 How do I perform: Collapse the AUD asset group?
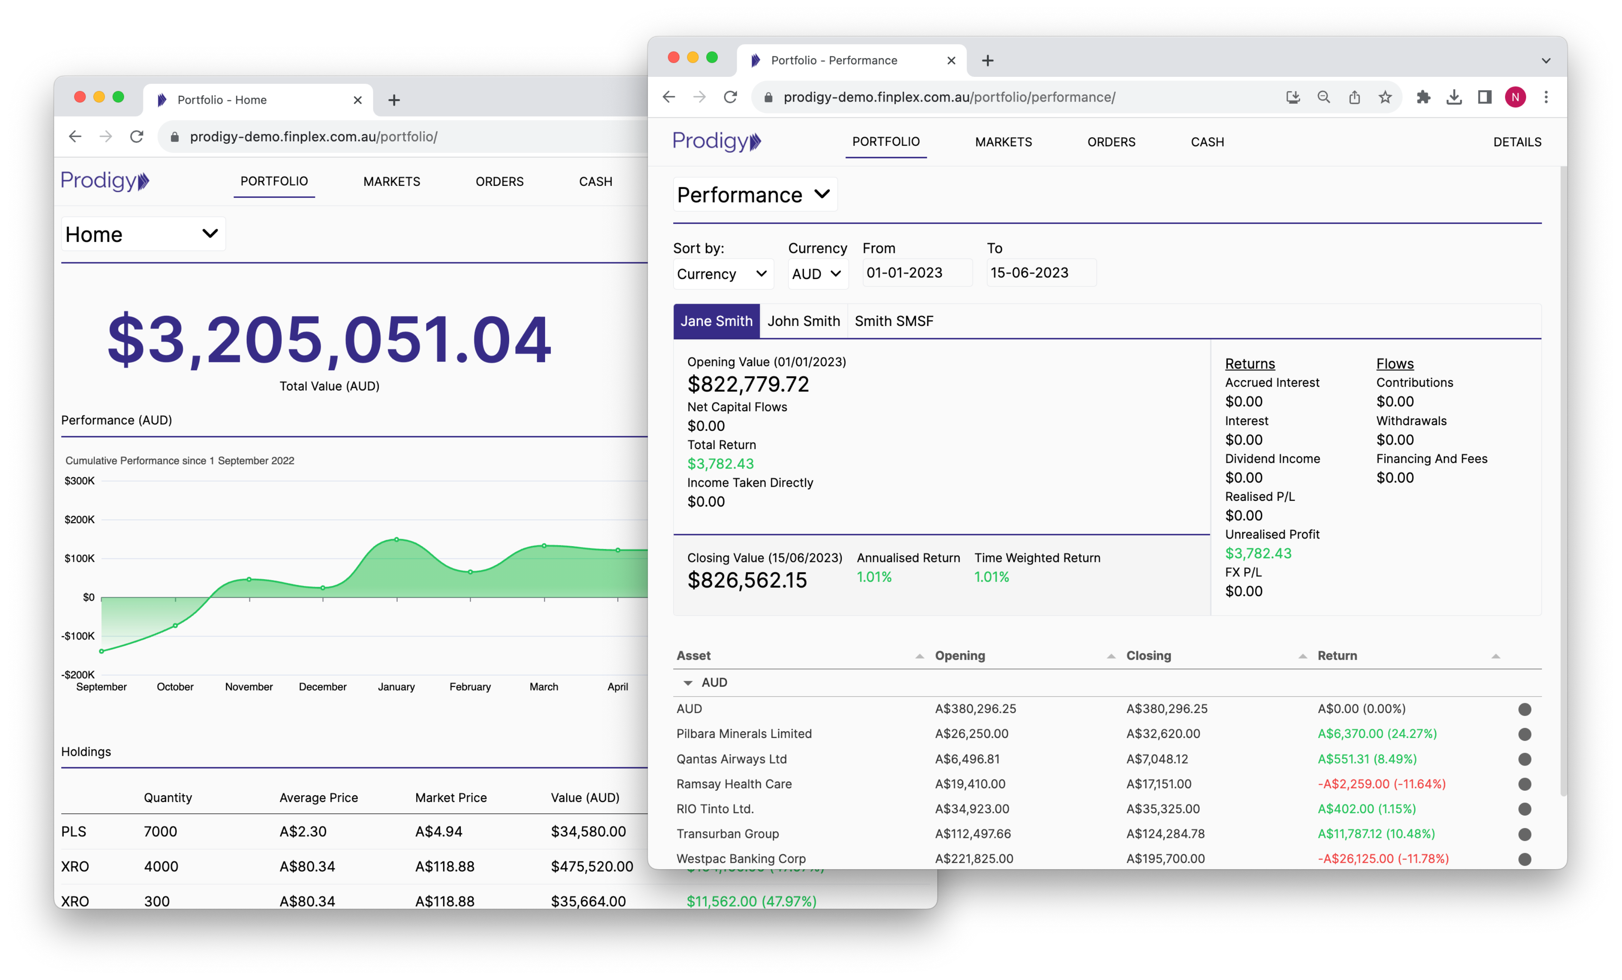pos(688,683)
